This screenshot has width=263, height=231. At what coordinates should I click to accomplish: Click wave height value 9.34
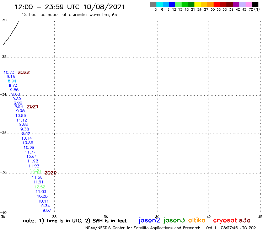click(45, 206)
